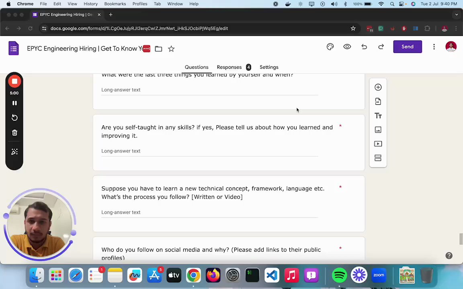Pause the screen recording
The height and width of the screenshot is (289, 463).
(x=14, y=103)
